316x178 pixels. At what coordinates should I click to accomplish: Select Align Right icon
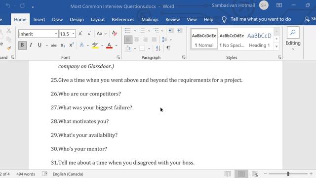145,40
